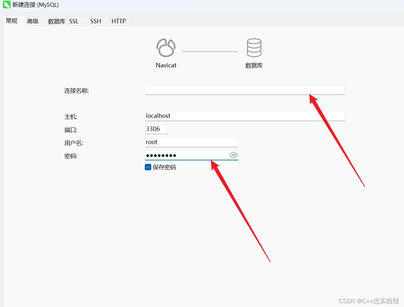Click the 主机: label
Image resolution: width=404 pixels, height=307 pixels.
71,117
